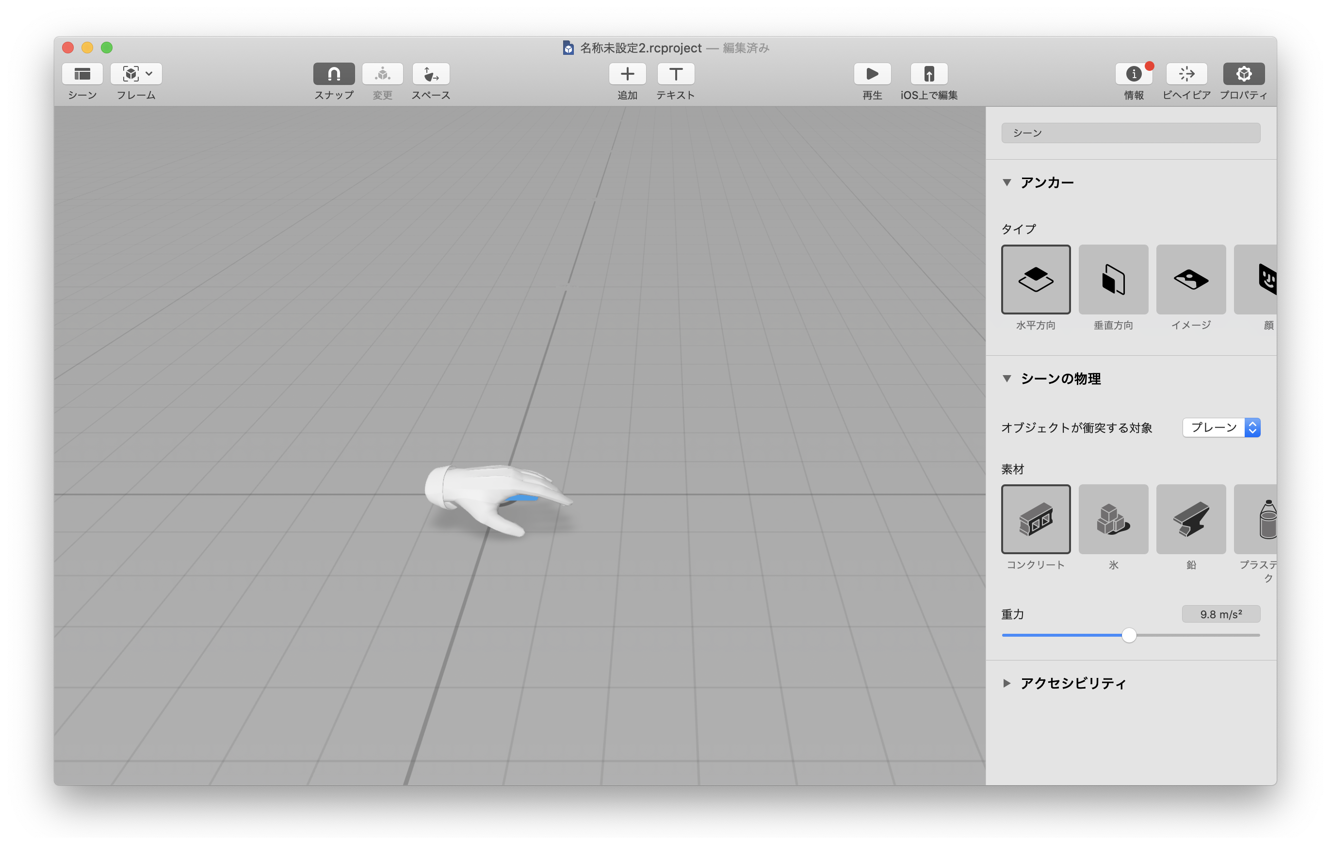Click the スペース transform space icon

pyautogui.click(x=431, y=74)
